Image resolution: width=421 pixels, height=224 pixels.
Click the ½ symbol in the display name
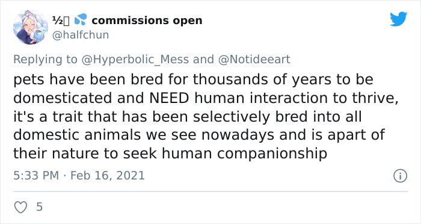tap(58, 20)
